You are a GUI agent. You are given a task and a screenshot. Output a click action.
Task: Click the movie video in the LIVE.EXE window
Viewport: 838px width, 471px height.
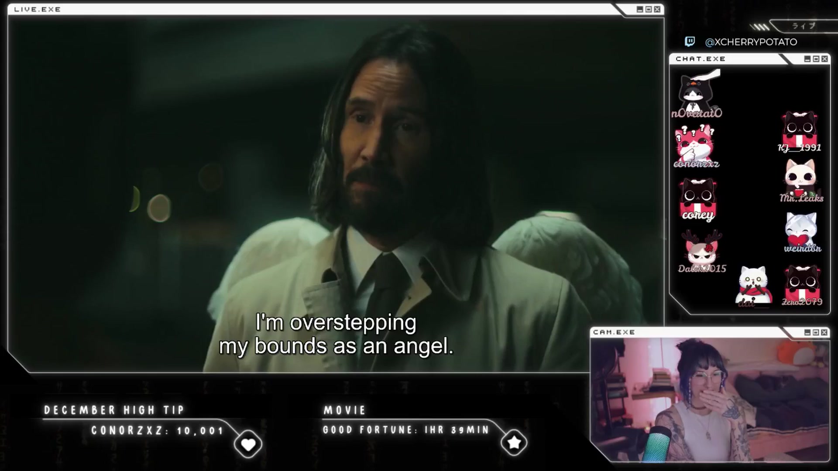[x=335, y=194]
